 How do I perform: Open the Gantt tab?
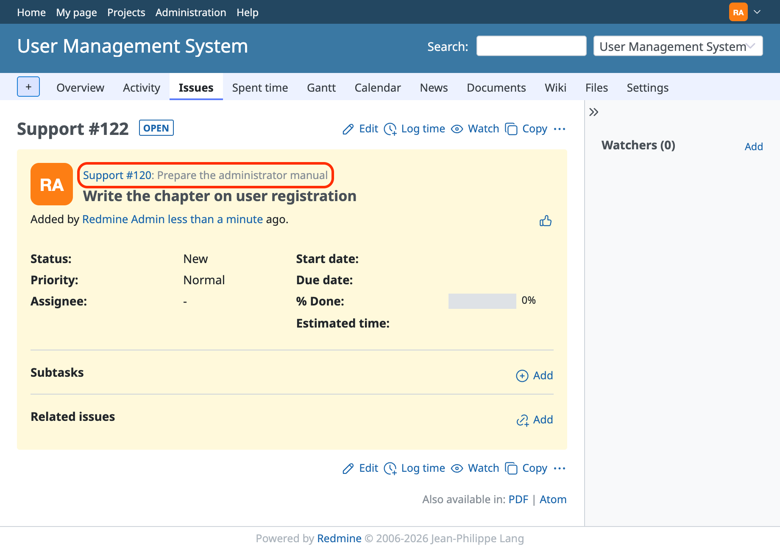[321, 87]
